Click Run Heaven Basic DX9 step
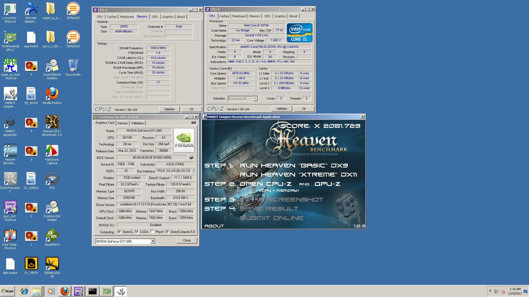The image size is (529, 297). click(294, 166)
